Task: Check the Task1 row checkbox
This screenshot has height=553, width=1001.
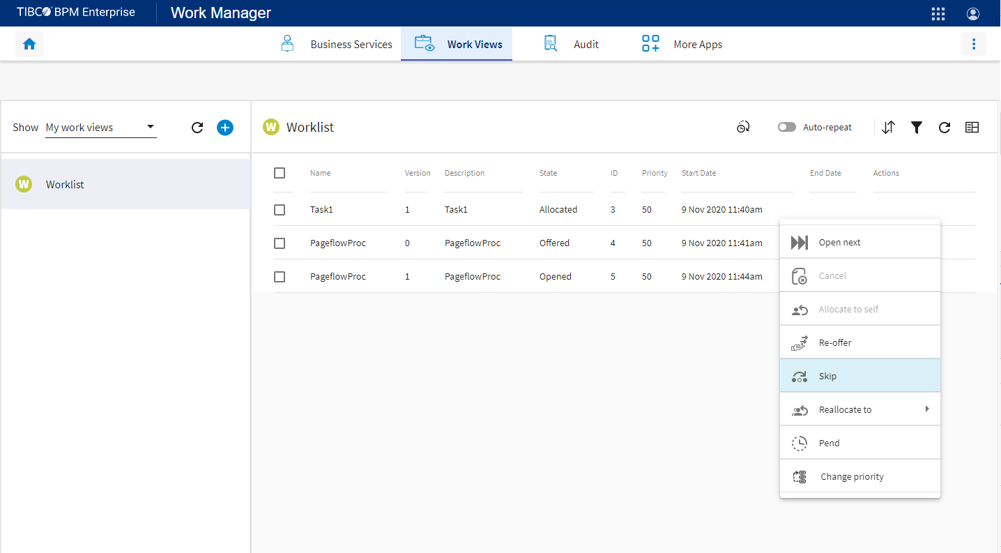Action: coord(280,210)
